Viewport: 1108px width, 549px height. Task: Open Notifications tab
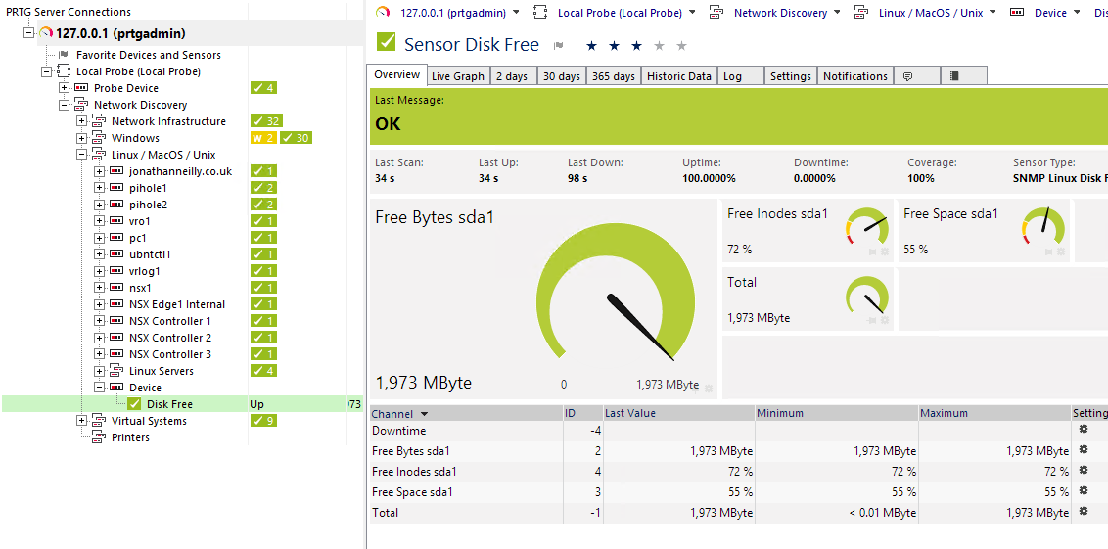(855, 76)
